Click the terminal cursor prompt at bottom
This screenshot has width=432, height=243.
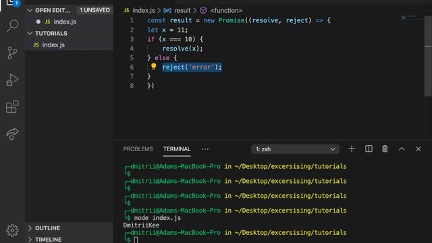(136, 240)
